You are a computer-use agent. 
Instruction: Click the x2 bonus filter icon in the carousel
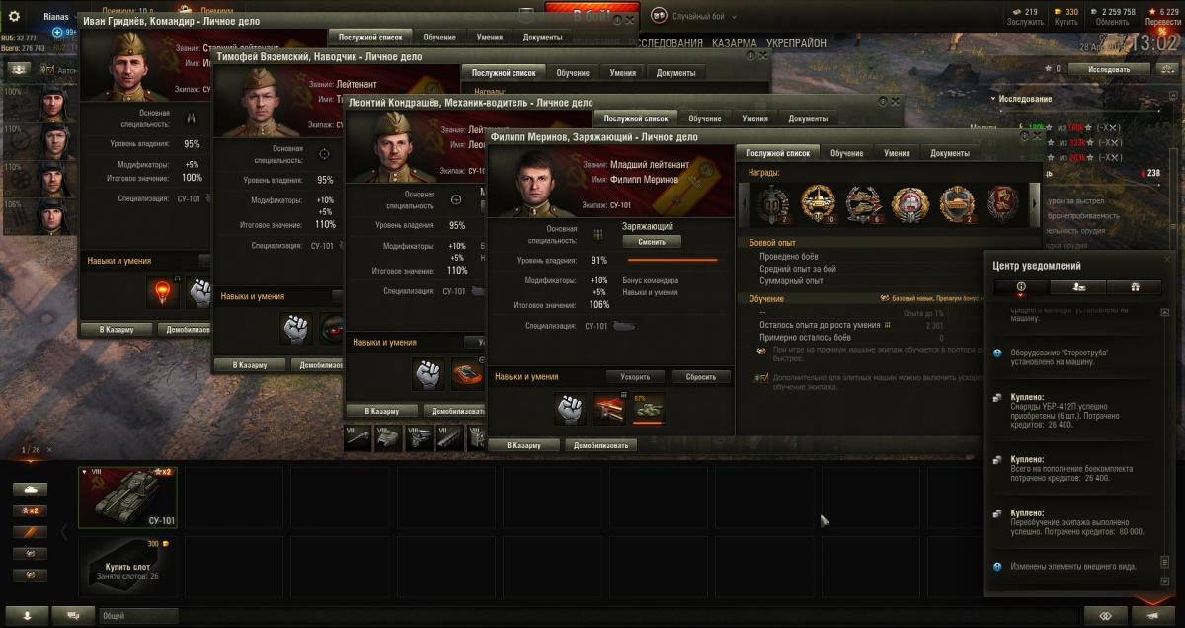[30, 510]
